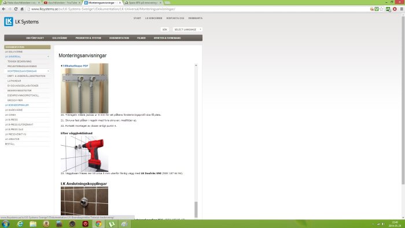The width and height of the screenshot is (405, 228).
Task: Click the taskbar clock showing the time
Action: pyautogui.click(x=395, y=224)
